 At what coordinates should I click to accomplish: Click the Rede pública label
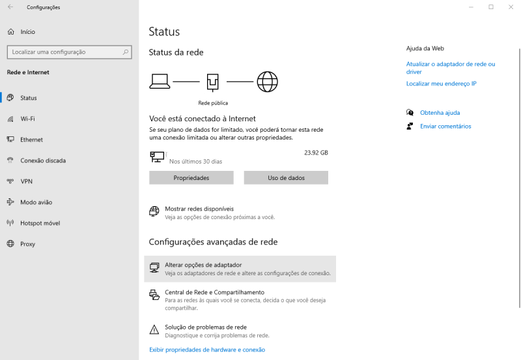(x=213, y=103)
